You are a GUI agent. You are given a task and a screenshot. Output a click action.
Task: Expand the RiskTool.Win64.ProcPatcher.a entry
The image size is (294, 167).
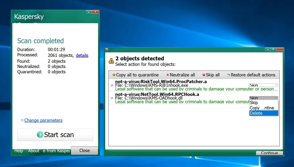point(112,85)
